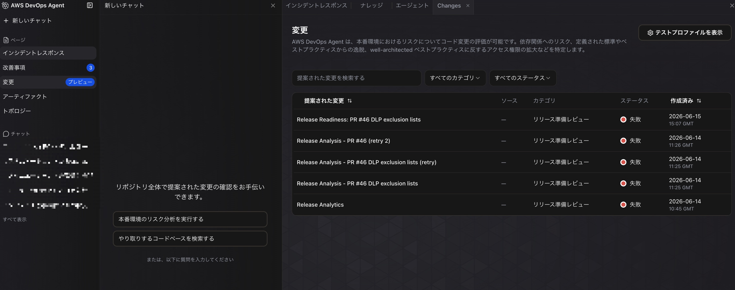The height and width of the screenshot is (290, 735).
Task: Click the 変更 page heading
Action: (x=300, y=30)
